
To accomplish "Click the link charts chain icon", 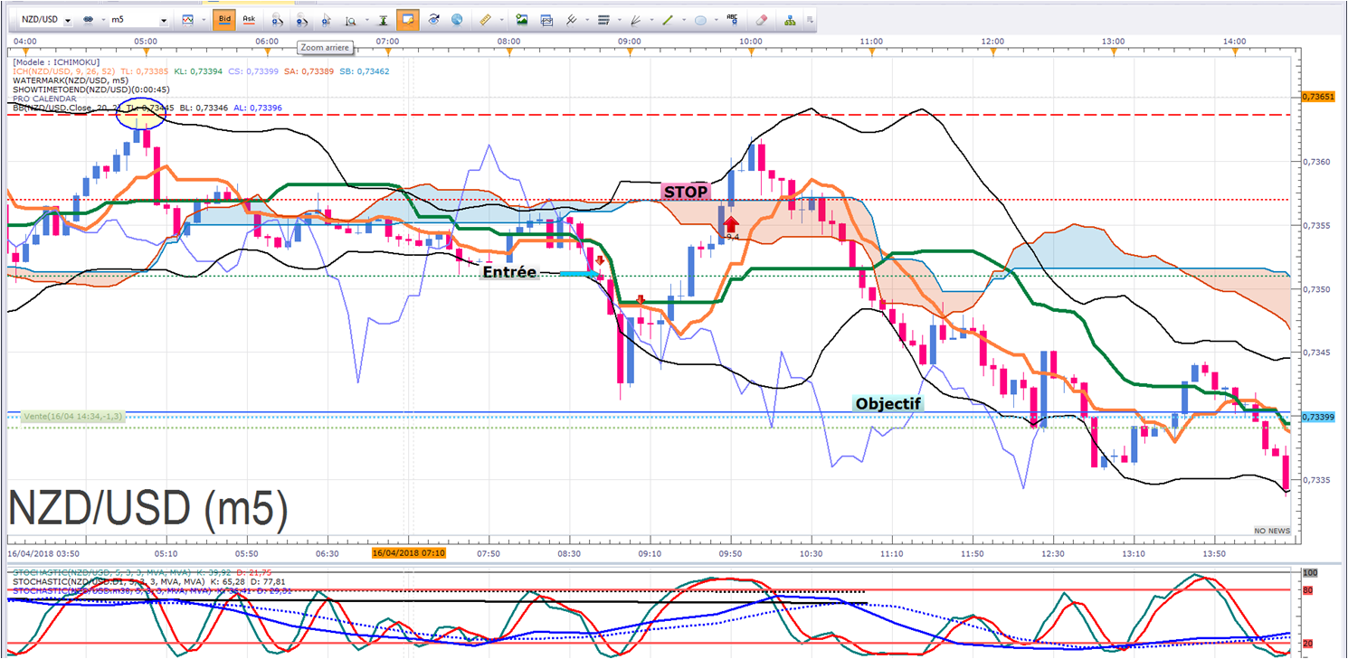I will [x=89, y=20].
